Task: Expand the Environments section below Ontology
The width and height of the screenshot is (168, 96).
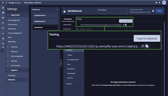Action: point(8,66)
